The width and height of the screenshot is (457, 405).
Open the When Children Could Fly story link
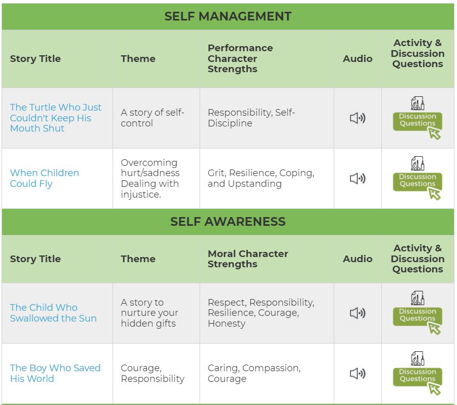tap(45, 178)
